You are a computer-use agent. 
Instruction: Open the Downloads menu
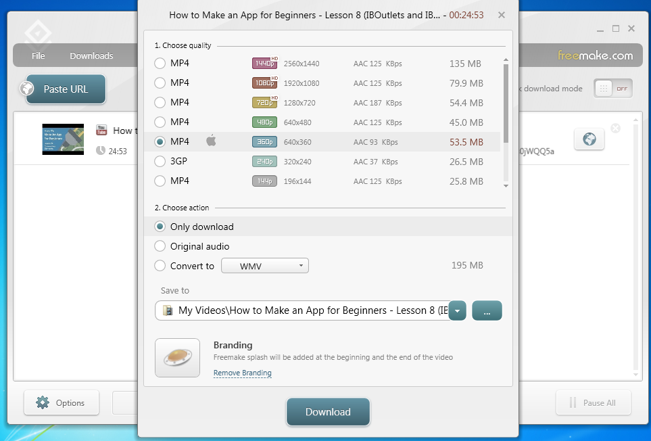click(x=91, y=55)
